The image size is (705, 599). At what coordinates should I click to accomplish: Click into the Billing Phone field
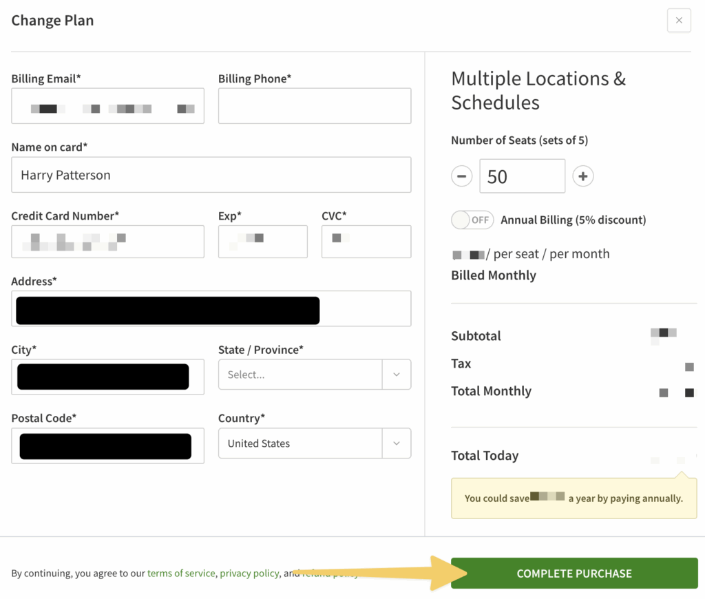pyautogui.click(x=314, y=106)
